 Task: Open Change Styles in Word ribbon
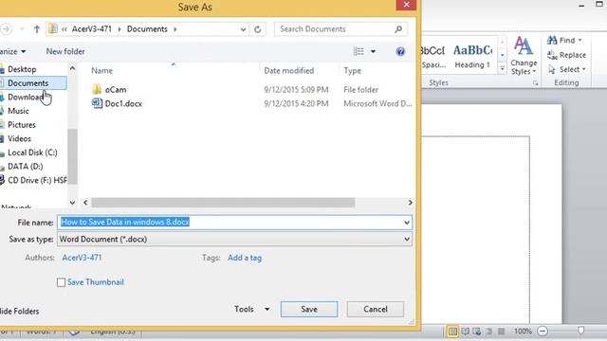[524, 56]
